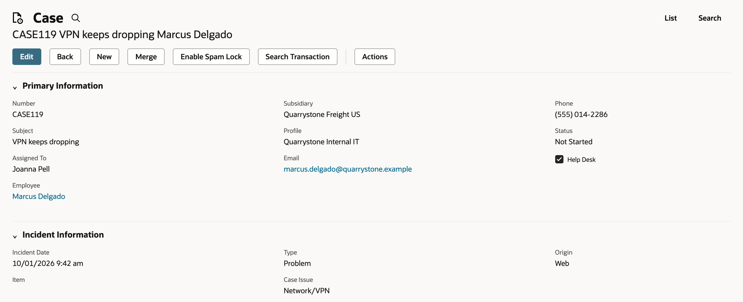Screen dimensions: 743x302
Task: Click subsidiary Quarrystone Freight US
Action: coord(322,114)
